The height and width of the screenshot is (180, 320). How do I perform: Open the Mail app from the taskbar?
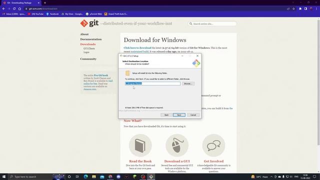(102, 176)
